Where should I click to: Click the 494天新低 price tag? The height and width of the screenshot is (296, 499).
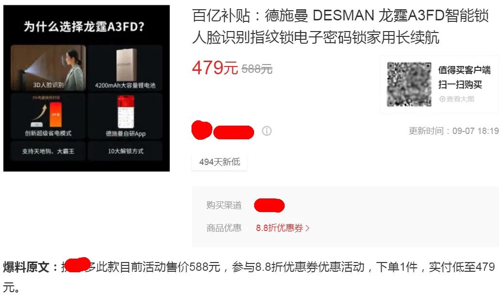pos(220,162)
